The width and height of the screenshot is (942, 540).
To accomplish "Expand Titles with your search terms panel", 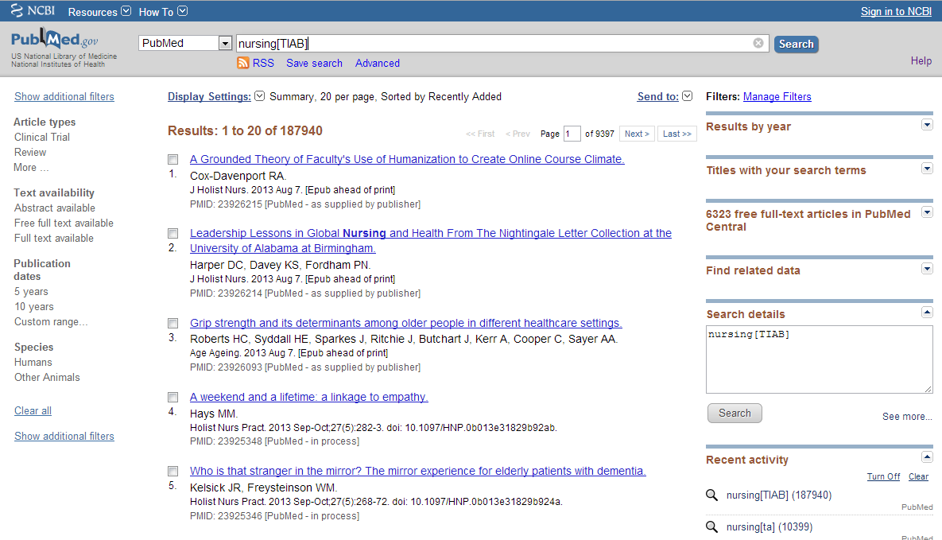I will pos(927,169).
